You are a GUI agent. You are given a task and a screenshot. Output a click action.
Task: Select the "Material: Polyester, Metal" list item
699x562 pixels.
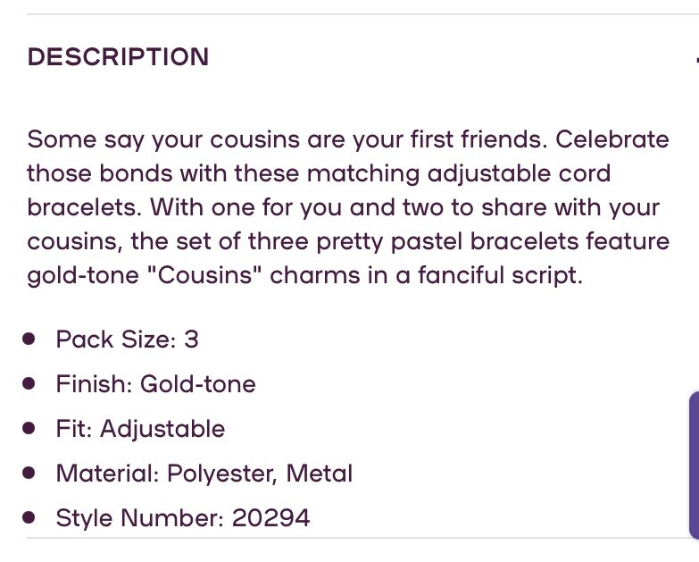tap(204, 474)
